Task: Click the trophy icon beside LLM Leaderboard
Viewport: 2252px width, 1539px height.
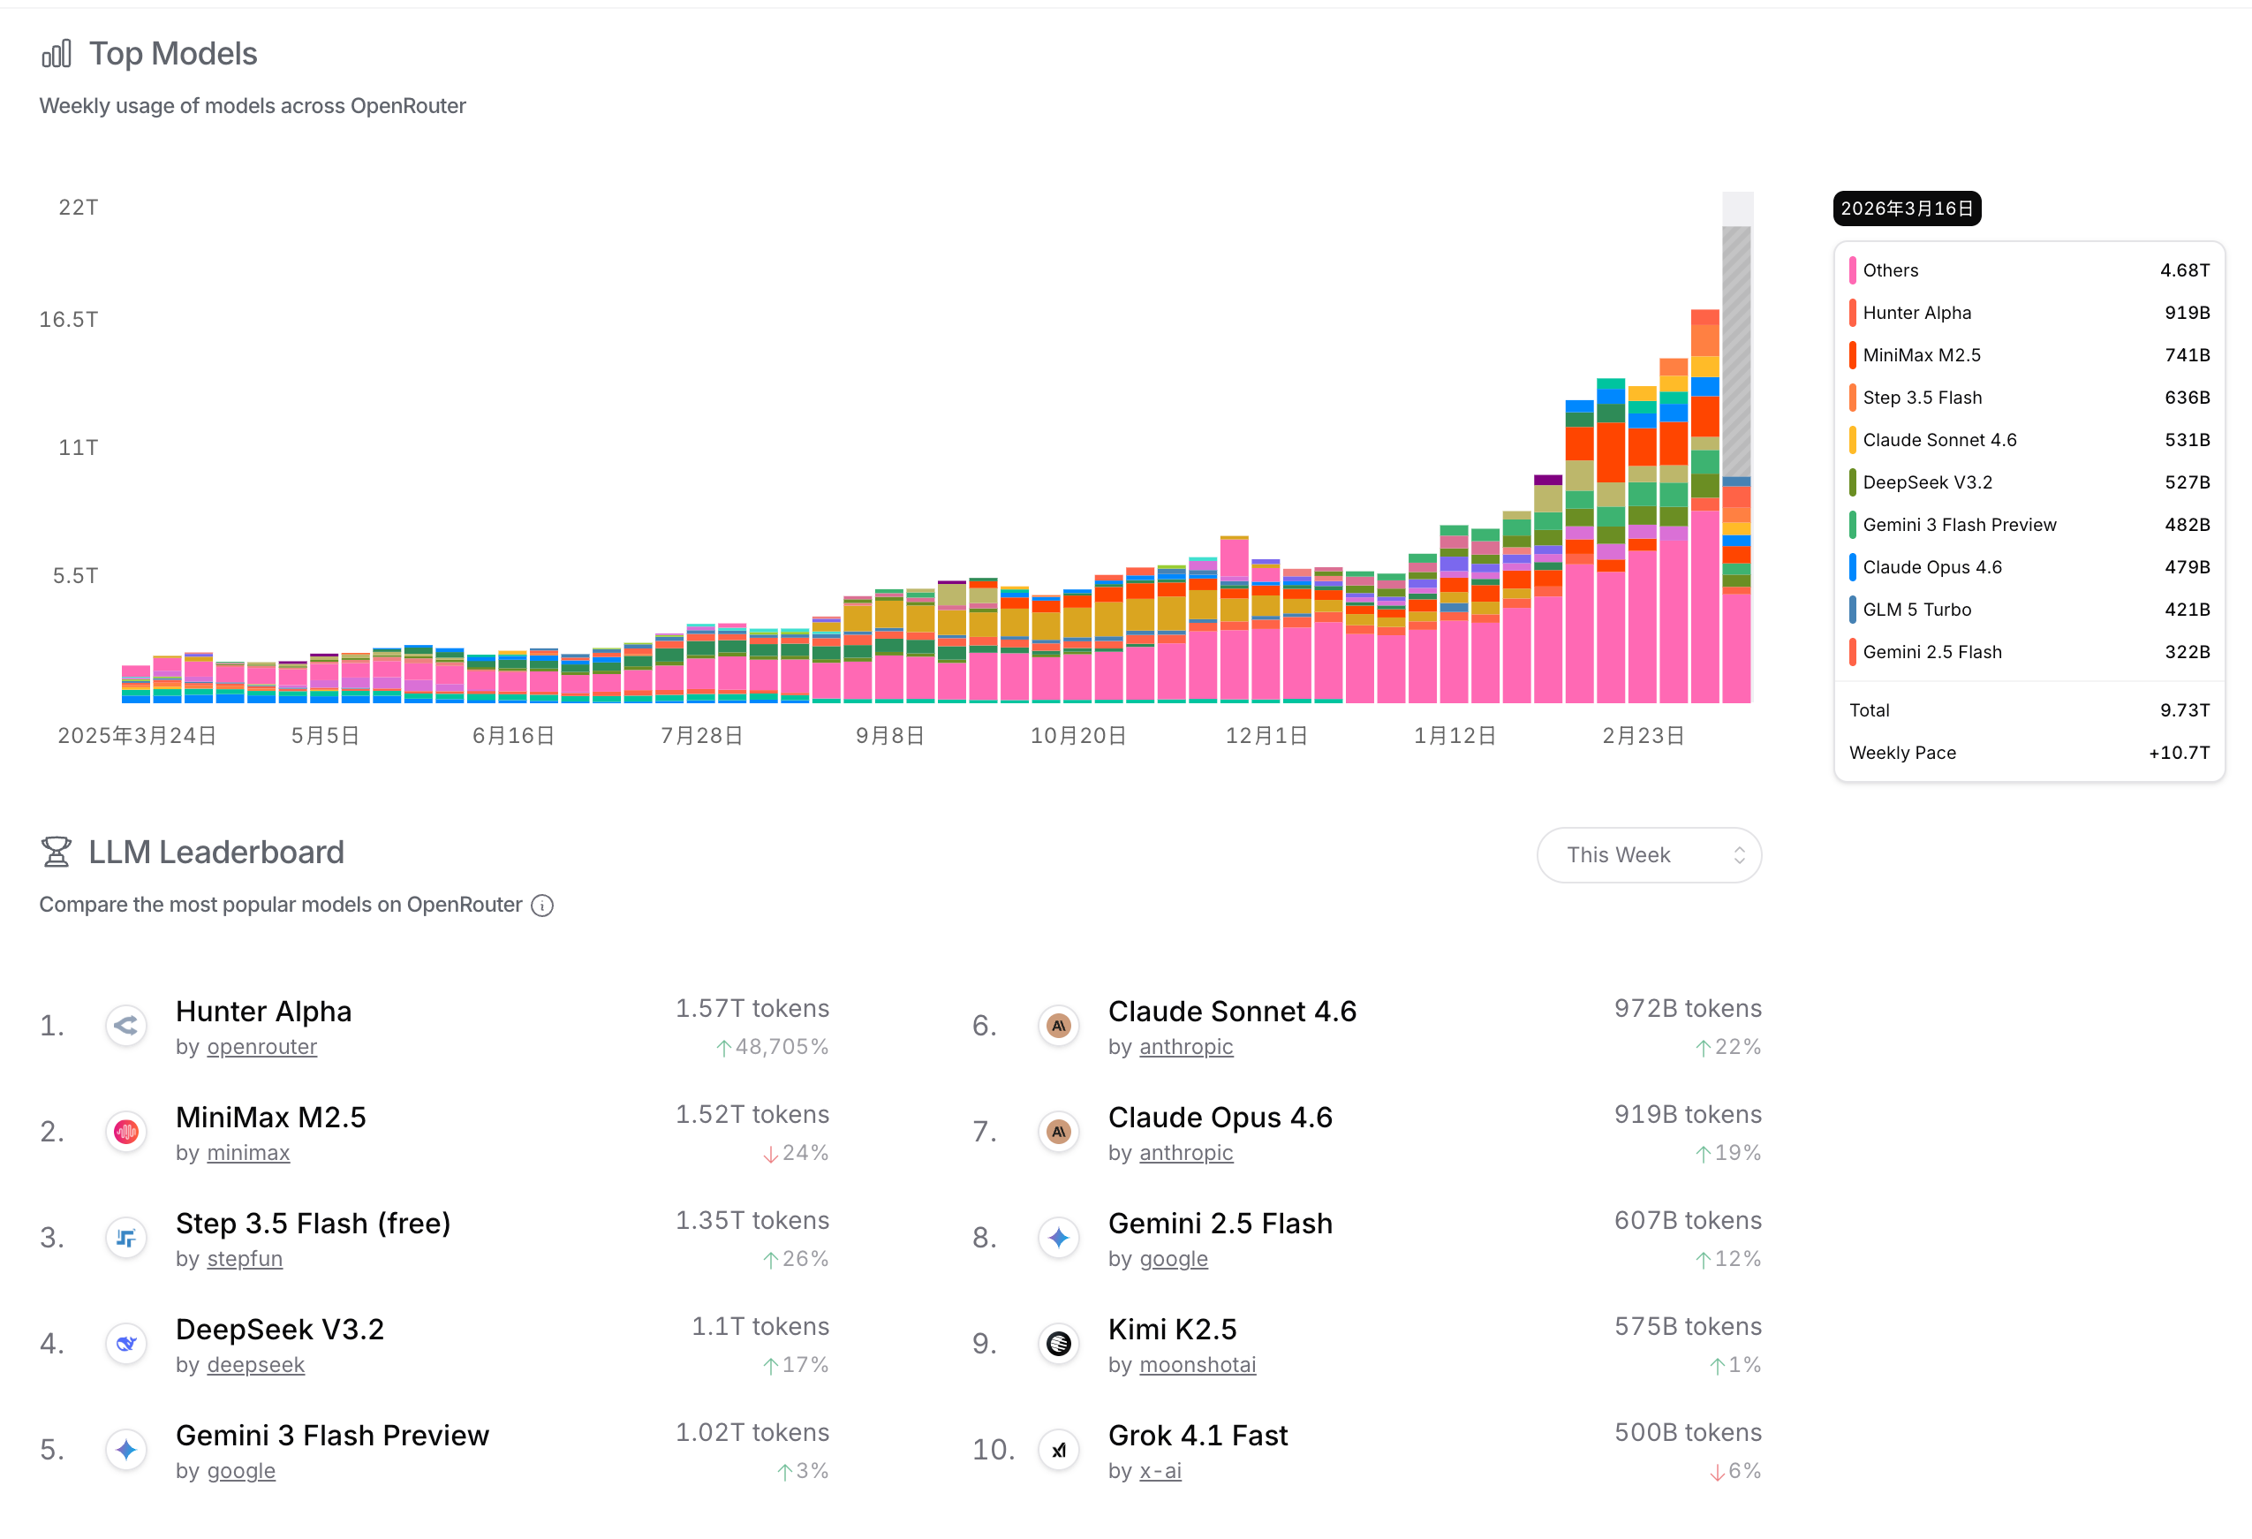Action: point(57,852)
